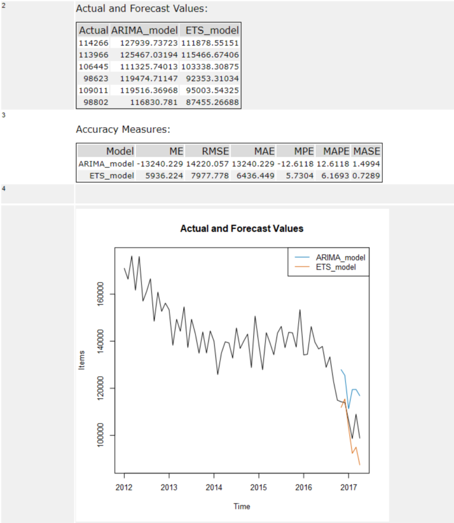Select ARIMA MPE value -12.6118
Viewport: 454px width, 523px height.
(x=296, y=164)
